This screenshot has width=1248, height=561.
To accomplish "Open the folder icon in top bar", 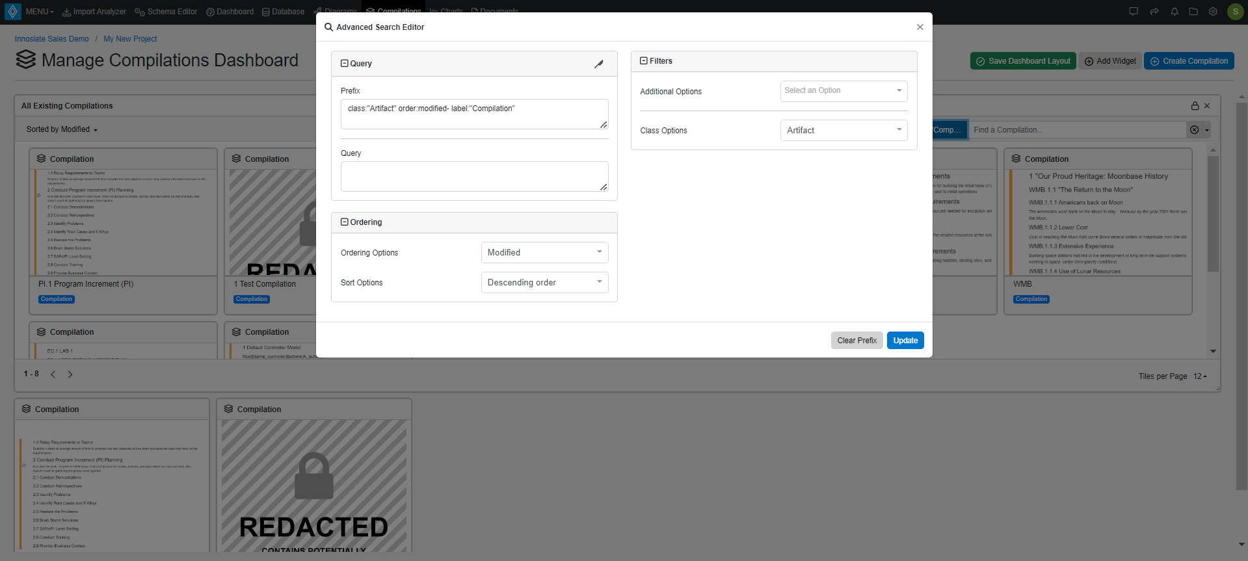I will (x=1193, y=12).
